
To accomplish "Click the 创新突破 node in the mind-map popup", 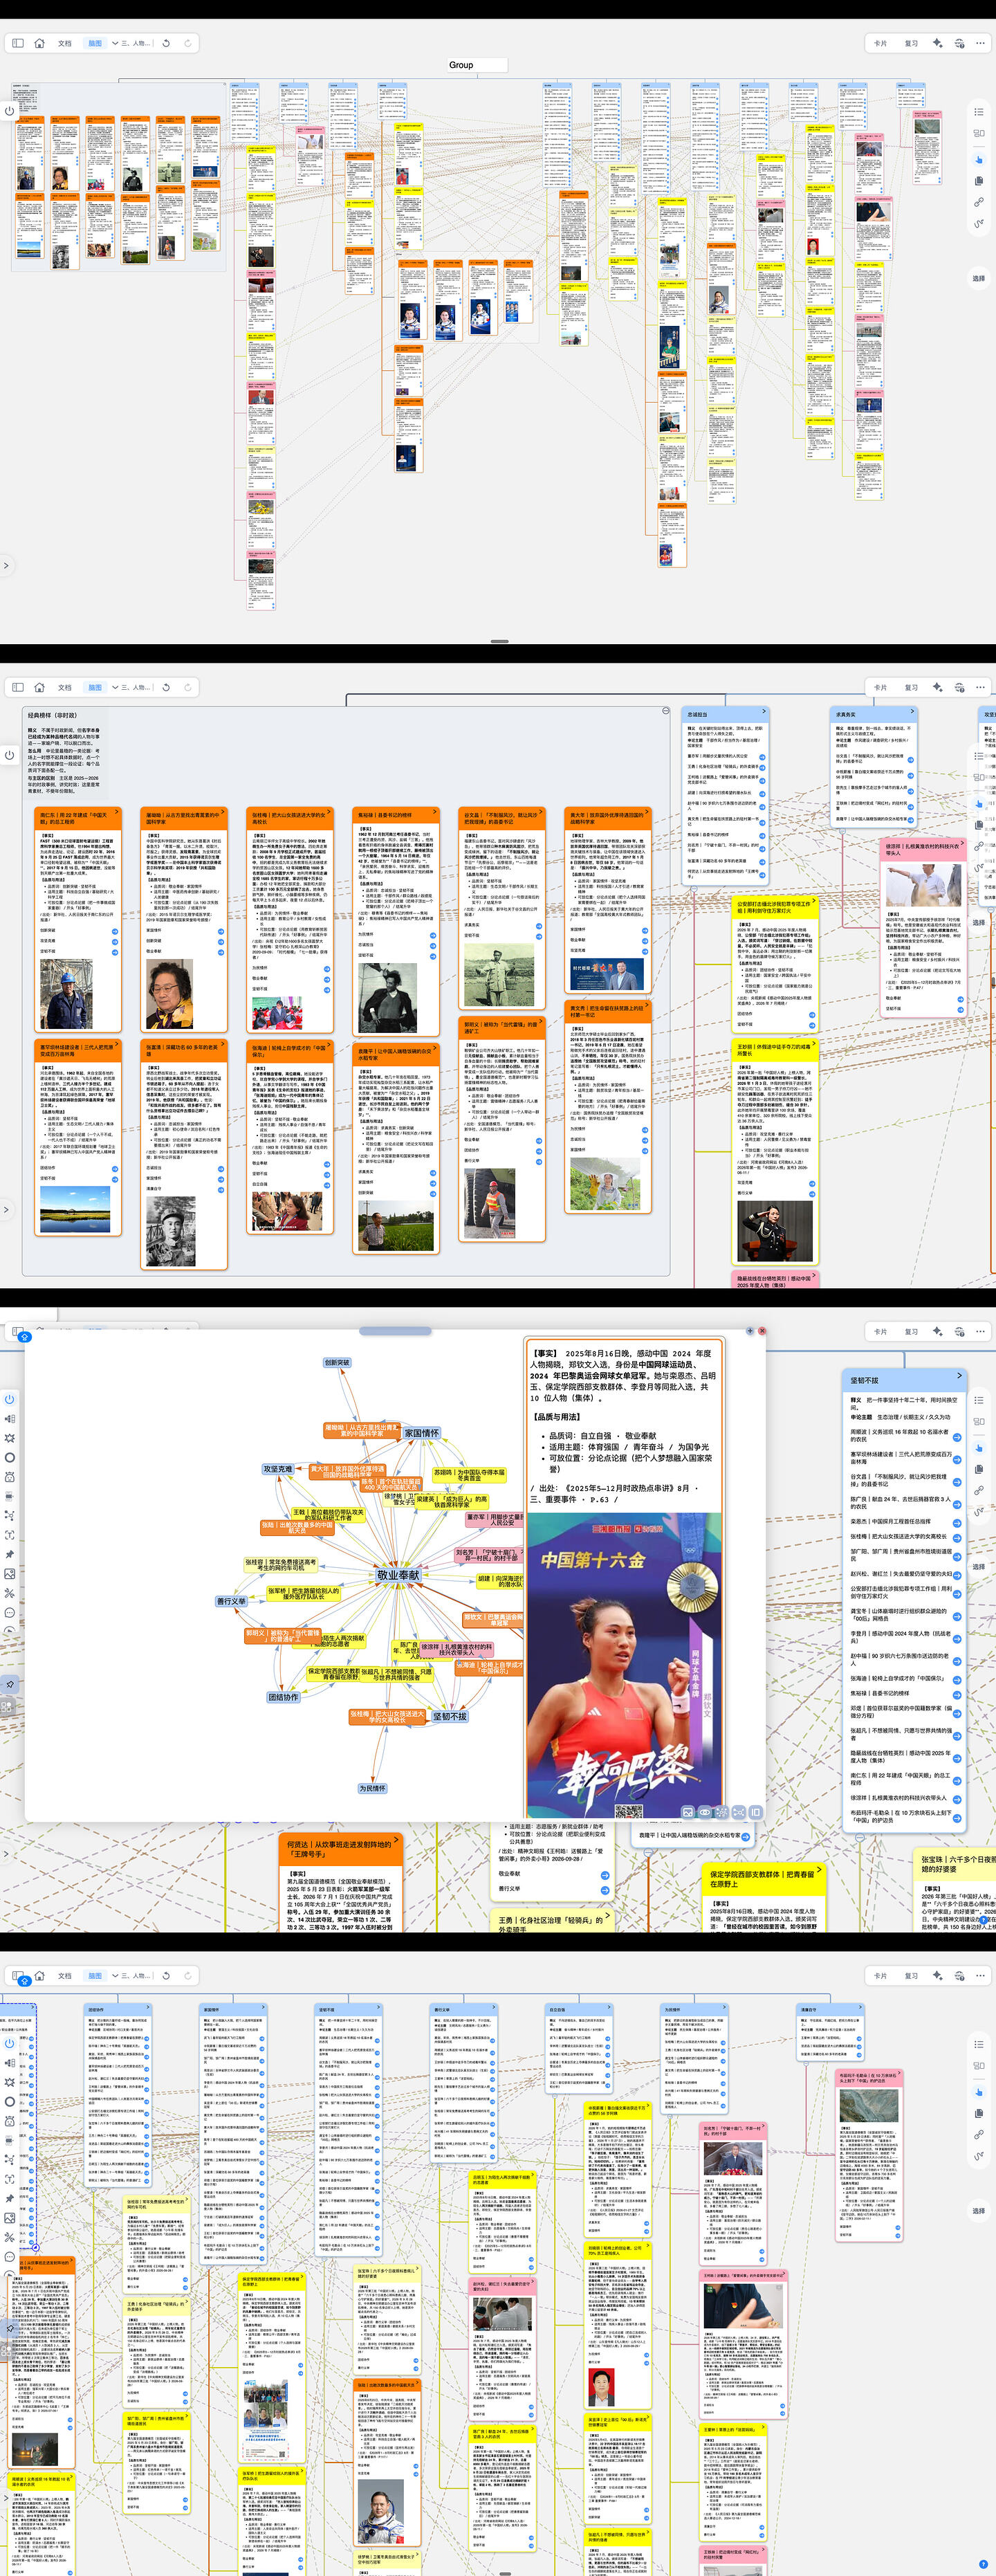I will coord(337,1362).
